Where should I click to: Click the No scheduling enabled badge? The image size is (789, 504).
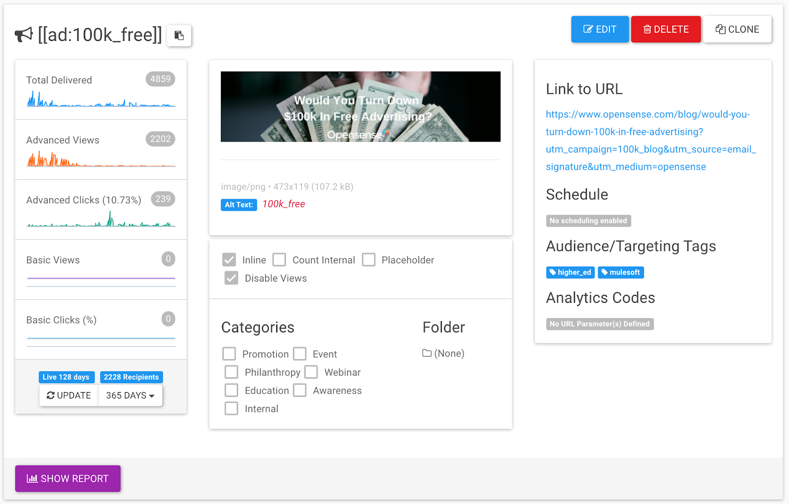[588, 221]
